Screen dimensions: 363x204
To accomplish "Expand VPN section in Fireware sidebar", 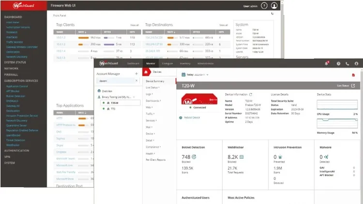I will click(7, 157).
